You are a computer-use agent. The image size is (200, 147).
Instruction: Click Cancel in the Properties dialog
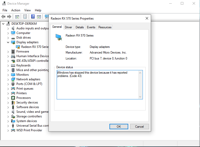(139, 126)
